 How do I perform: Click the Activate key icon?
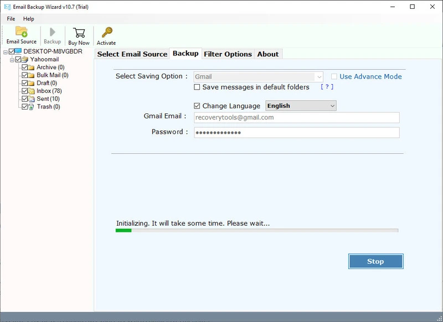point(106,33)
